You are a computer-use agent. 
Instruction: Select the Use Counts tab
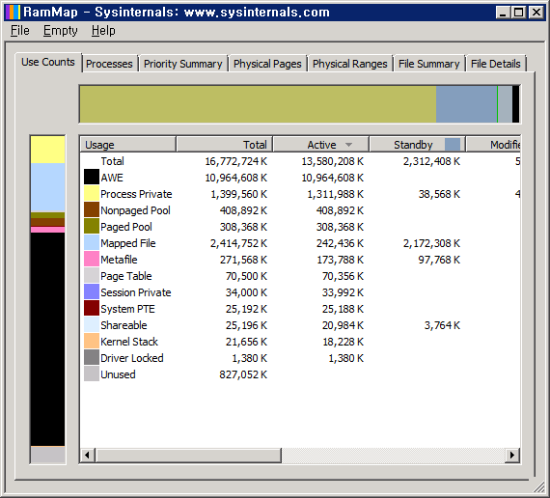48,62
